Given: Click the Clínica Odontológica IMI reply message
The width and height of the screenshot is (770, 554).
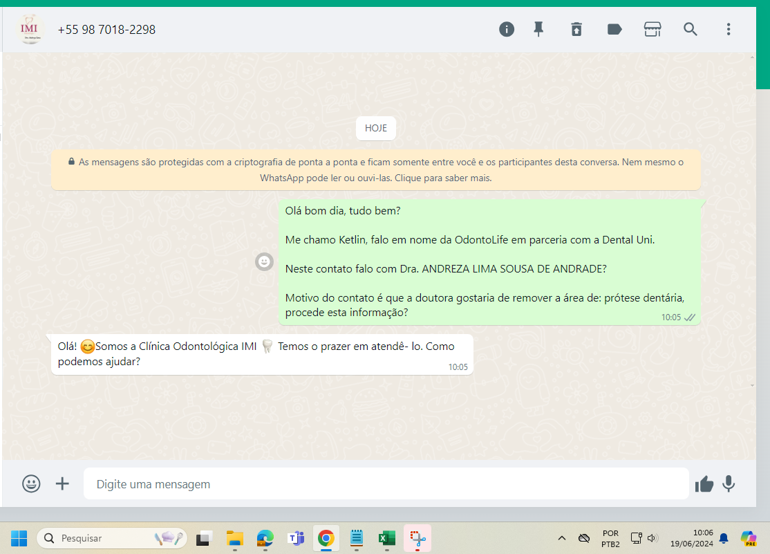Looking at the screenshot, I should point(262,354).
